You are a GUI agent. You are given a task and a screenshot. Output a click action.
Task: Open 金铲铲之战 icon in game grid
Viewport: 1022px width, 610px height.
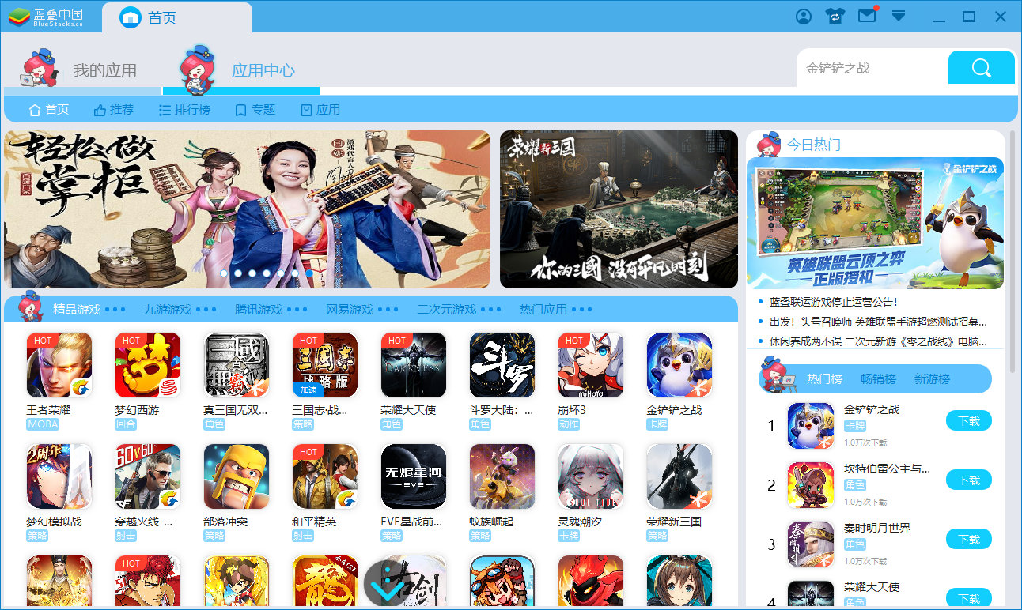coord(679,365)
